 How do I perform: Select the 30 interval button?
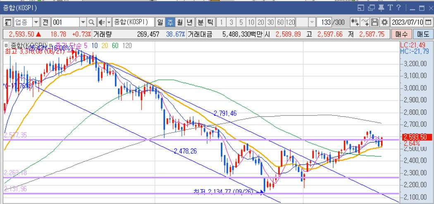271,22
